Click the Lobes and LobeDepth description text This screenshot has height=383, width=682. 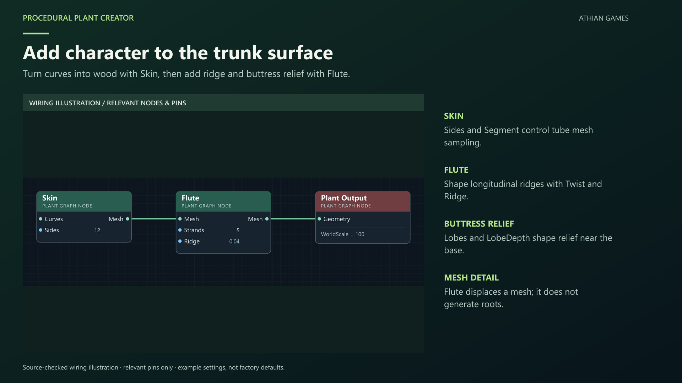[528, 244]
